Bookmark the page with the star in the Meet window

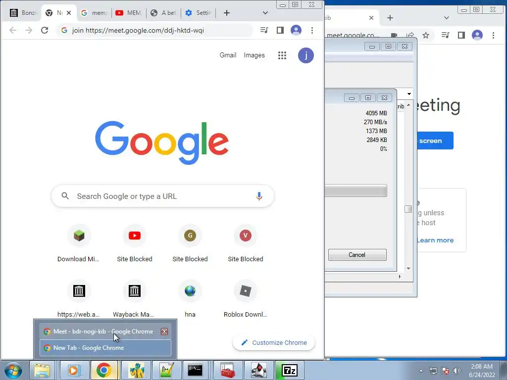click(426, 35)
